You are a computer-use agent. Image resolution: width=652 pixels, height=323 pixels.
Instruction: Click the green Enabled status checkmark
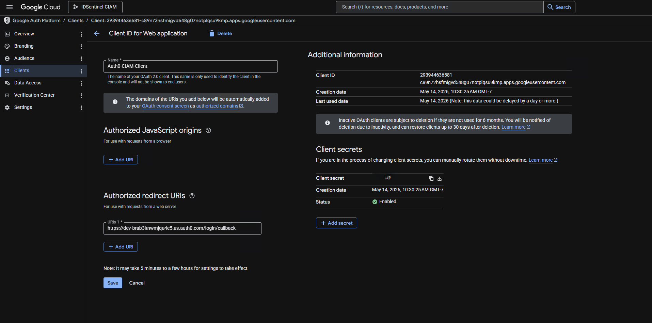tap(375, 202)
